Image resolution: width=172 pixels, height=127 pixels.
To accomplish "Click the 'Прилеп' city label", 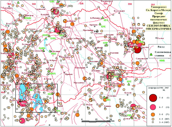I will point(69,74).
